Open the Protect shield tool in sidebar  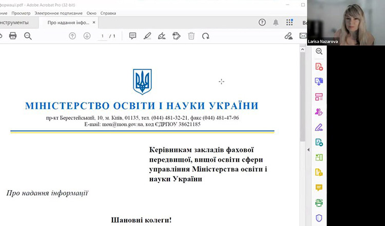[319, 218]
